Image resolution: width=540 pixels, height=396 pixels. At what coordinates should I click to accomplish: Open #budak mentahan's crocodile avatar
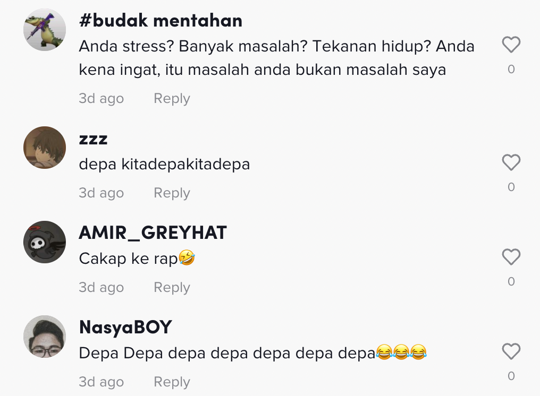coord(45,30)
